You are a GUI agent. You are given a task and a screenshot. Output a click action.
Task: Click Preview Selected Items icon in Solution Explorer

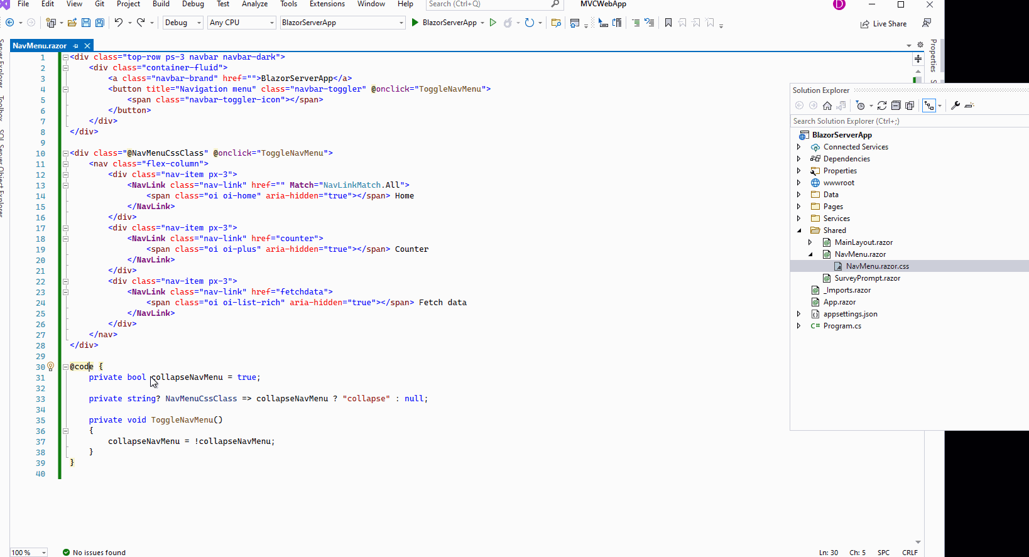[969, 105]
